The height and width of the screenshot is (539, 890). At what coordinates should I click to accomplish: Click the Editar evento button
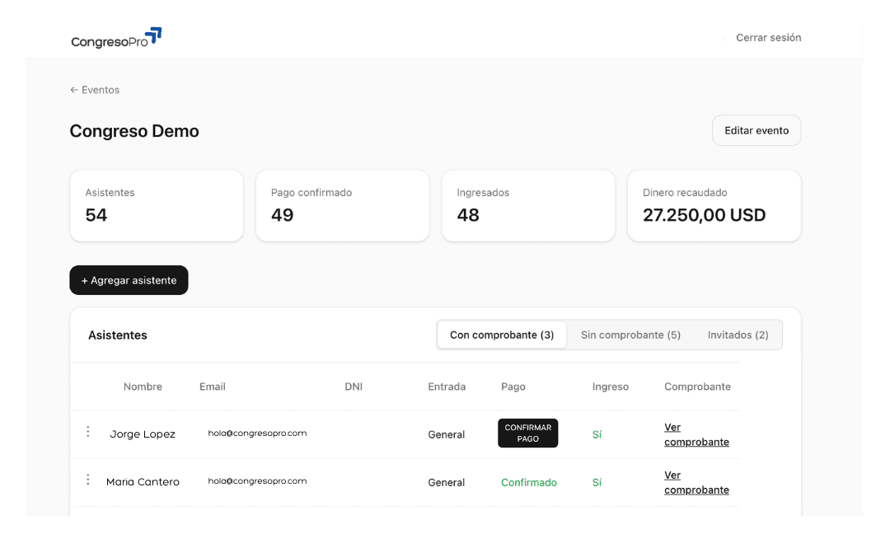point(756,130)
